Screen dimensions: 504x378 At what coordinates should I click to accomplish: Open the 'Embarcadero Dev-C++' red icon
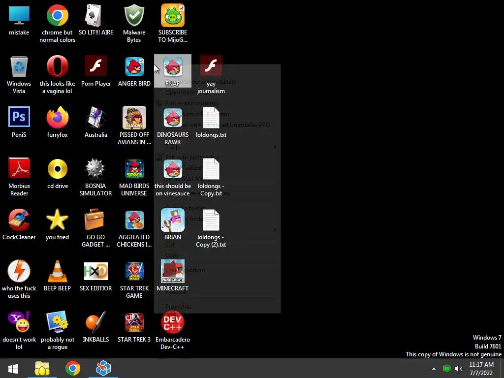pos(173,322)
